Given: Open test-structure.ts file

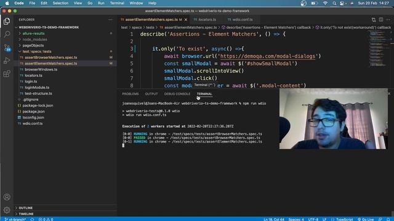Looking at the screenshot, I should (38, 93).
